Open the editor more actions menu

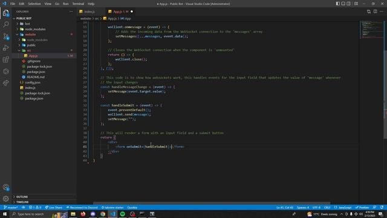382,12
